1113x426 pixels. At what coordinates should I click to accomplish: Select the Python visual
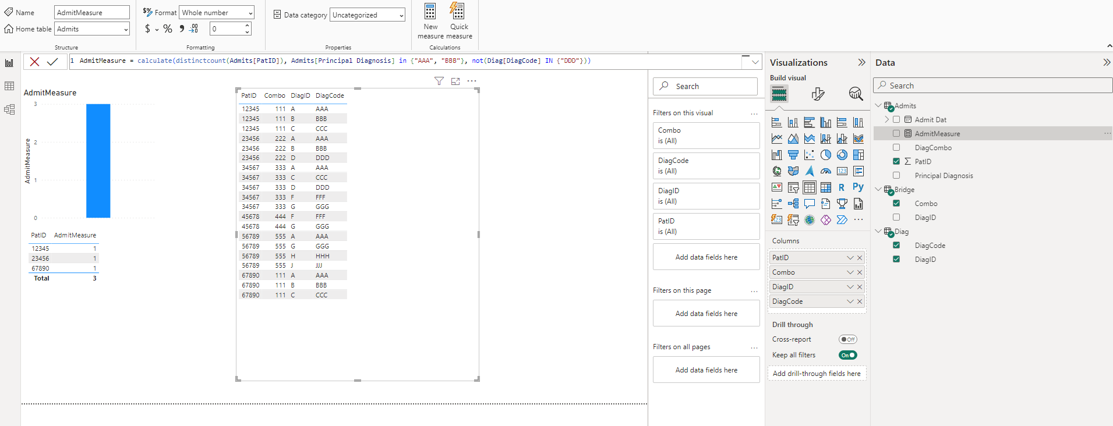click(x=858, y=187)
